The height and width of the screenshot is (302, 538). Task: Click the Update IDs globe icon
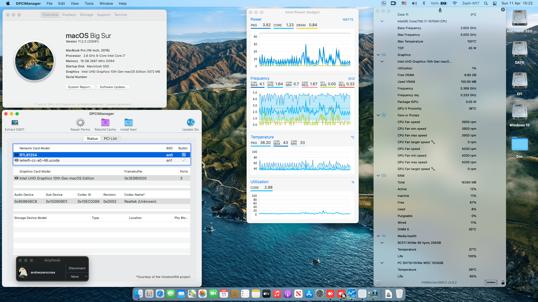click(191, 122)
